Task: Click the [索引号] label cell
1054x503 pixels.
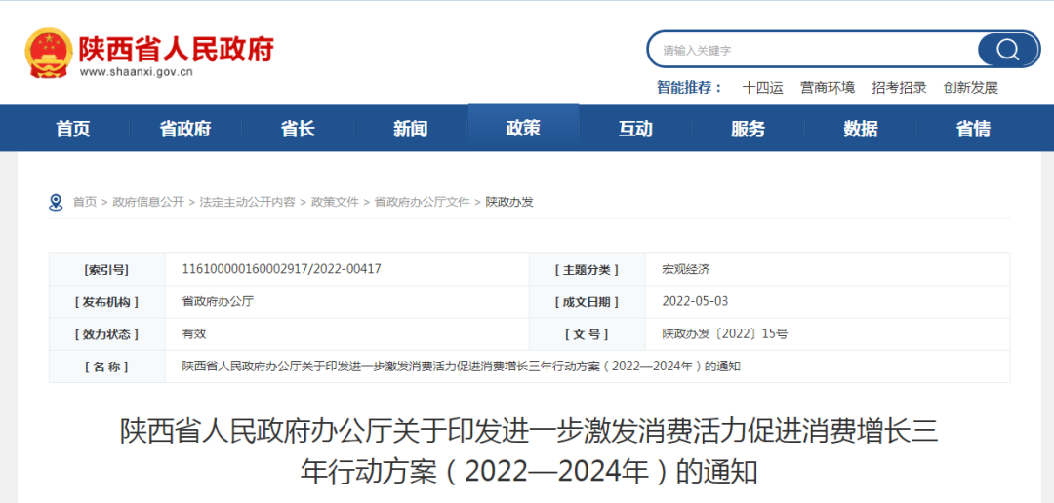Action: [x=107, y=270]
